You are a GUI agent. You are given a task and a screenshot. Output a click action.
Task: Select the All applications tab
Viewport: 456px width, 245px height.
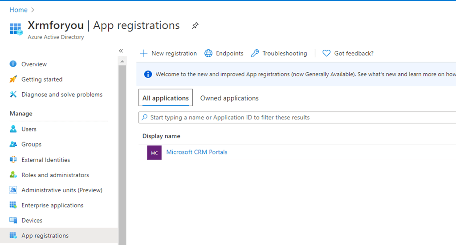pos(165,98)
